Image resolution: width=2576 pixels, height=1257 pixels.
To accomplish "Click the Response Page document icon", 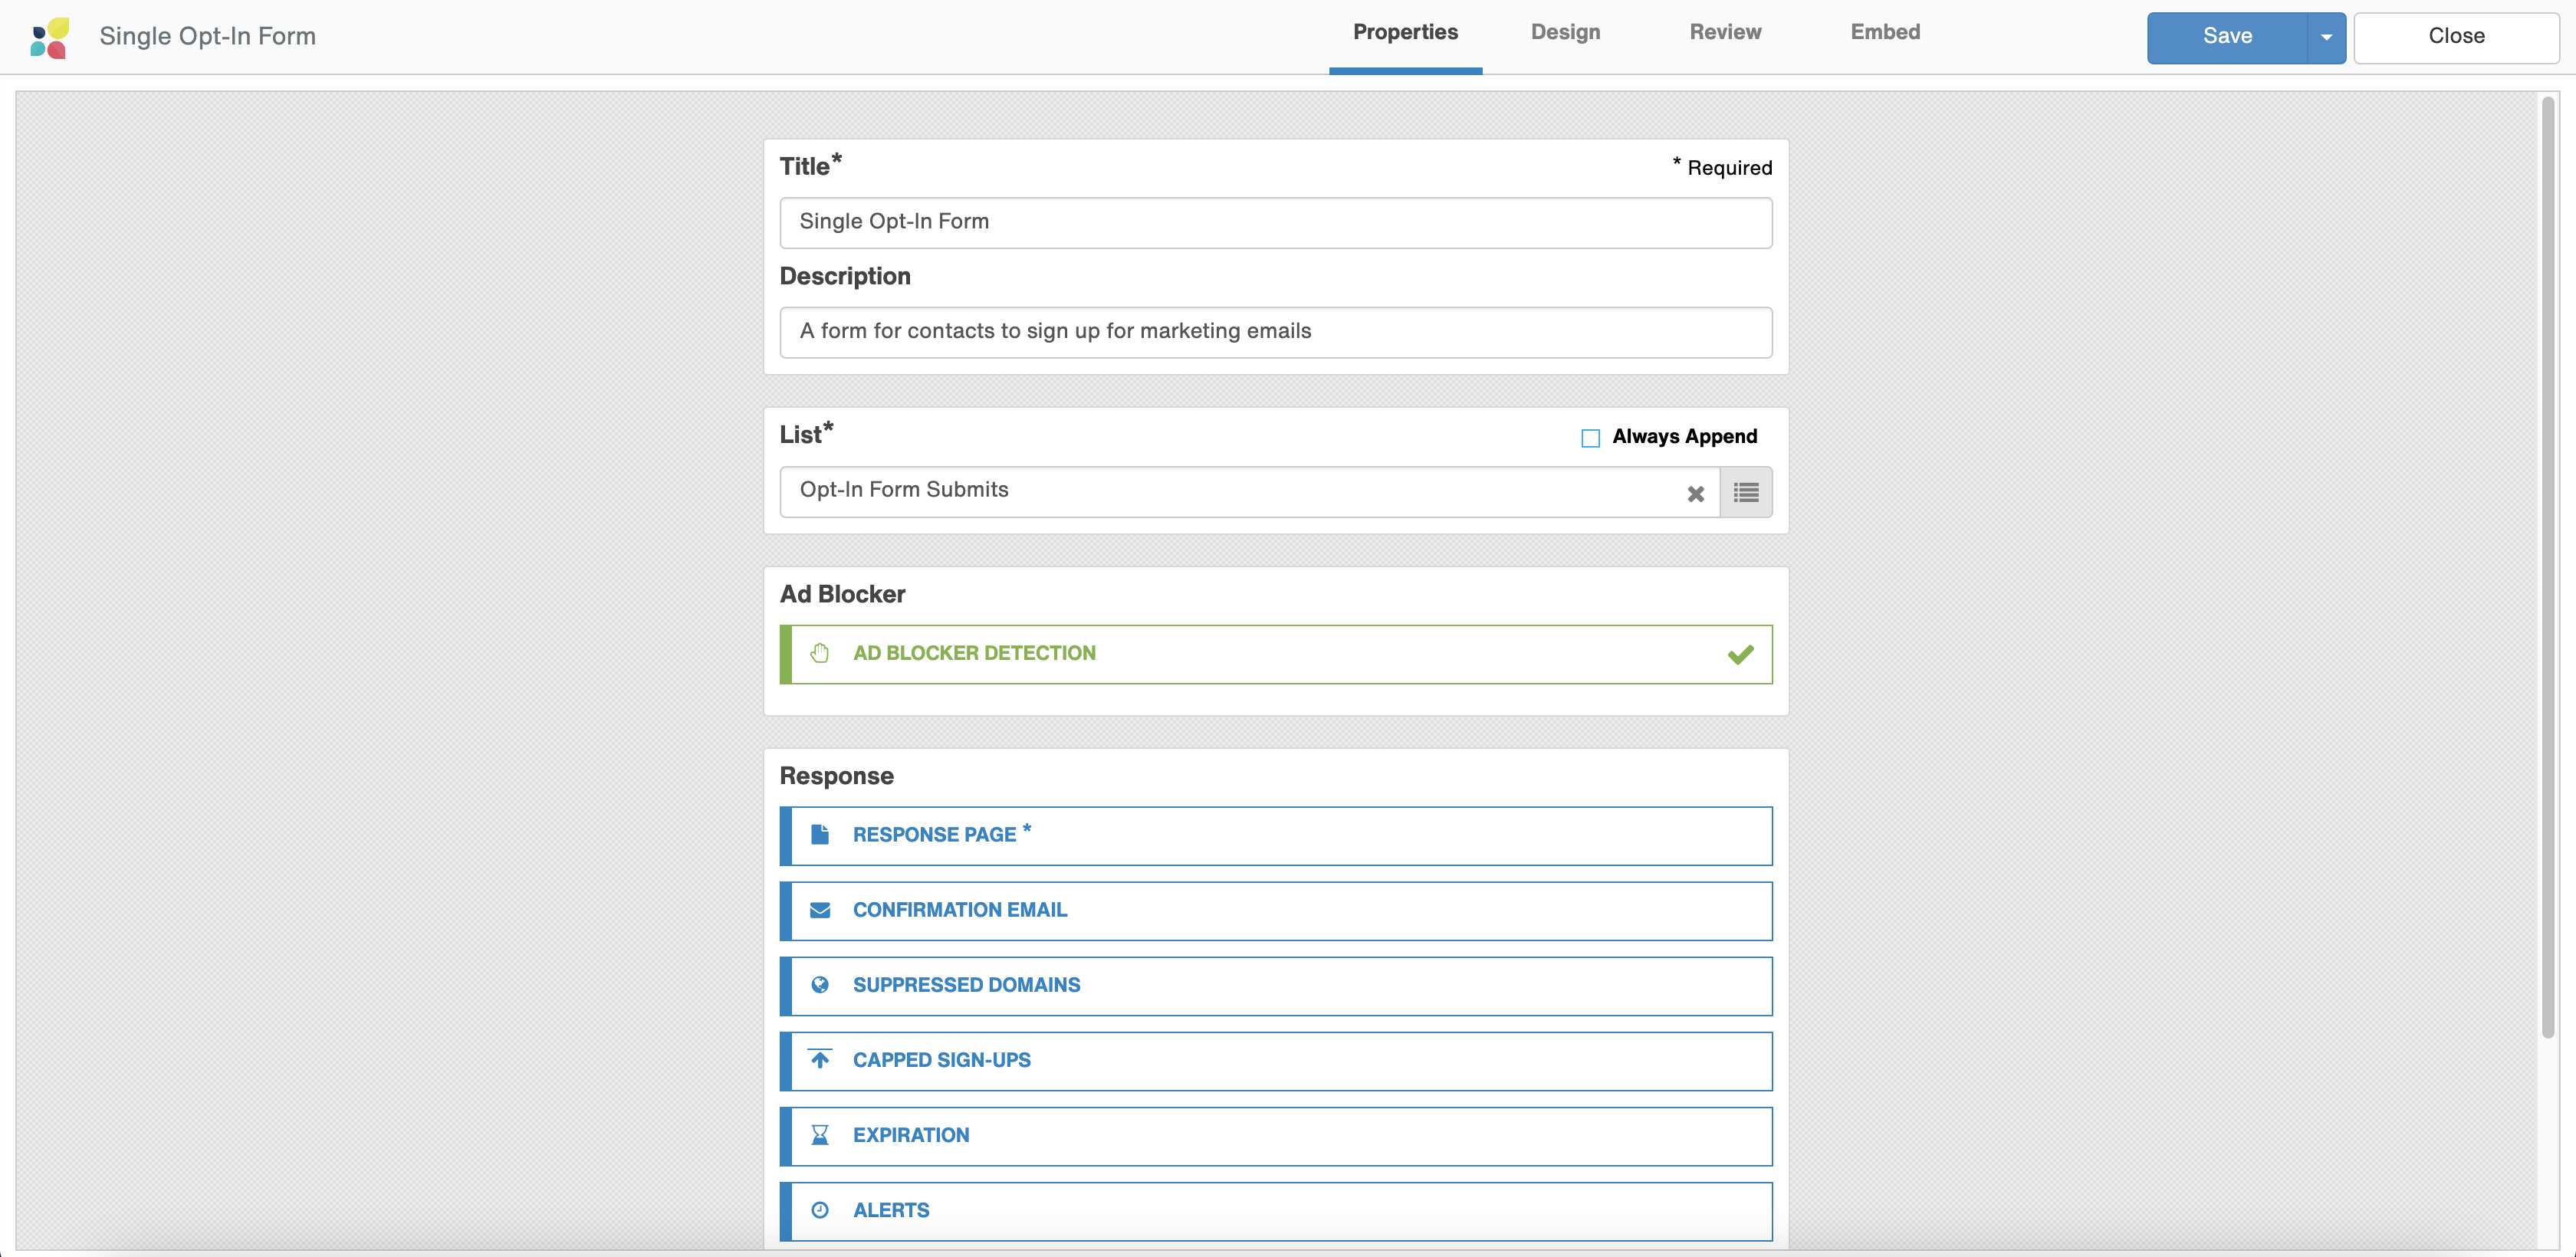I will coord(820,835).
